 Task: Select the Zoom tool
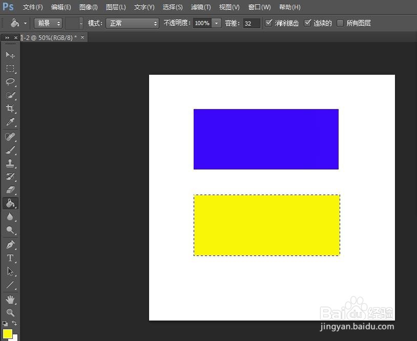point(10,312)
